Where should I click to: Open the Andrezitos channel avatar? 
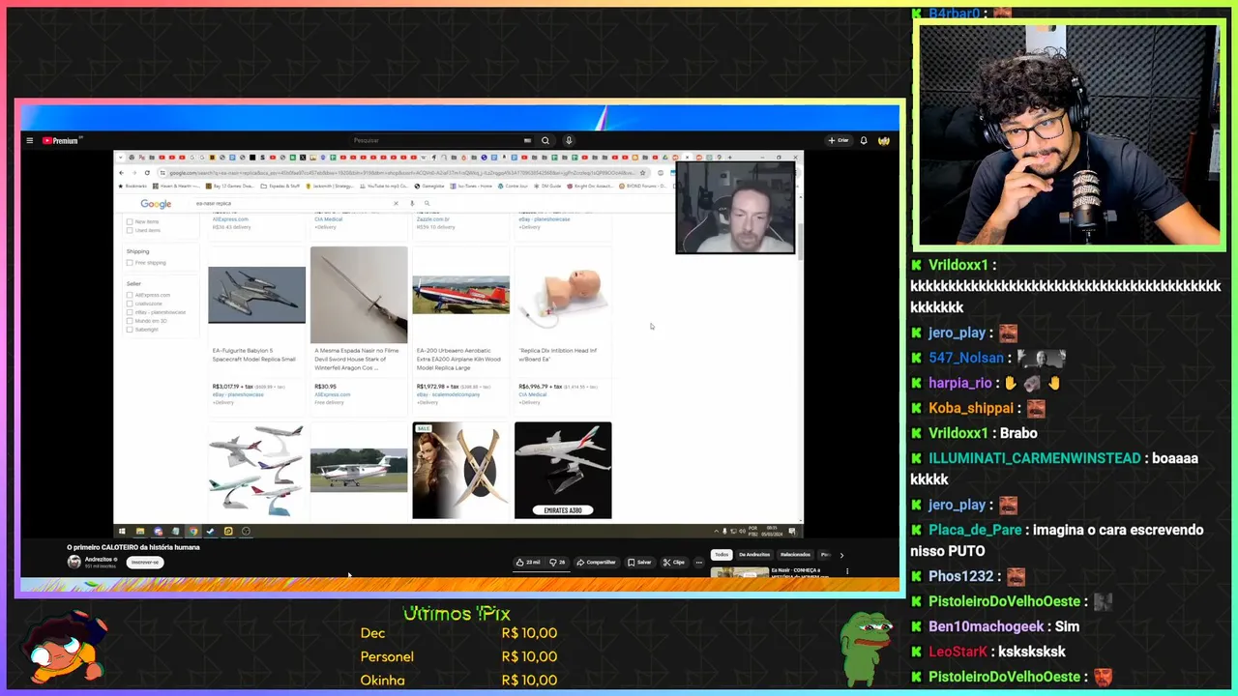[x=74, y=562]
